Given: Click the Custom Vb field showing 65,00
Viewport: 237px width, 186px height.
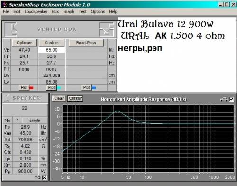Looking at the screenshot, I should click(52, 50).
